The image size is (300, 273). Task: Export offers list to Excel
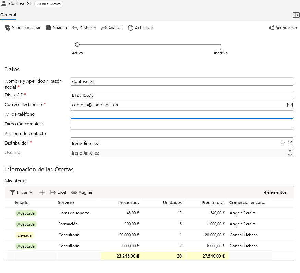click(x=58, y=192)
